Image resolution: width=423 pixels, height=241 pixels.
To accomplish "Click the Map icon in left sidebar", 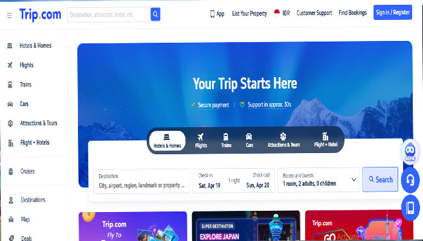I will click(11, 219).
